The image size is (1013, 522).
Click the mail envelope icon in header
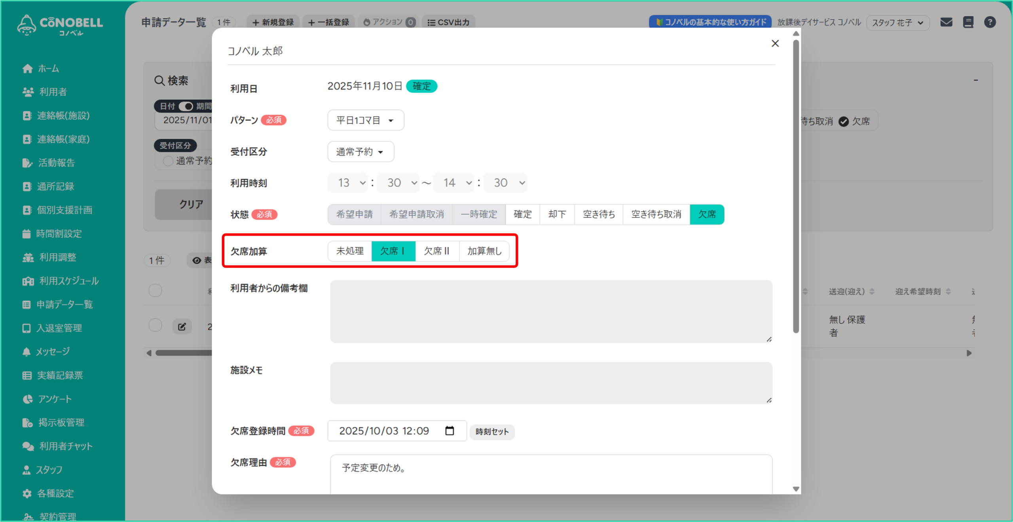(946, 22)
